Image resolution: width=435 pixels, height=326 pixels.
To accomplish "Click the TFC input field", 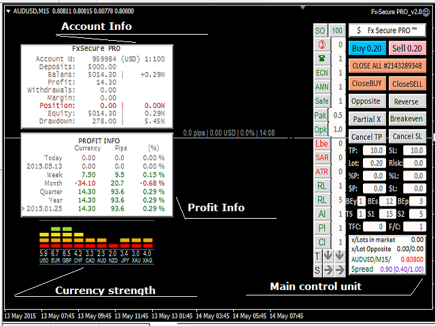I will (375, 227).
